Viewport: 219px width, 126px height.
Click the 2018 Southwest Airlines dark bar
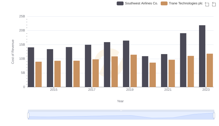[107, 65]
